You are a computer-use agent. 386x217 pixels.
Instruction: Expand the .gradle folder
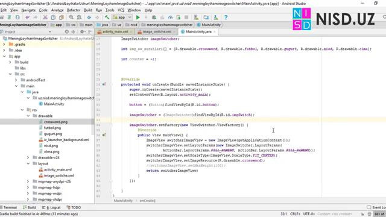point(4,45)
